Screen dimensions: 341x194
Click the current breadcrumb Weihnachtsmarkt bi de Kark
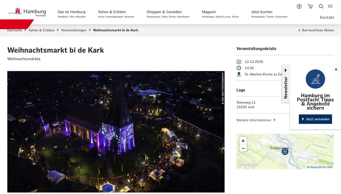point(116,30)
